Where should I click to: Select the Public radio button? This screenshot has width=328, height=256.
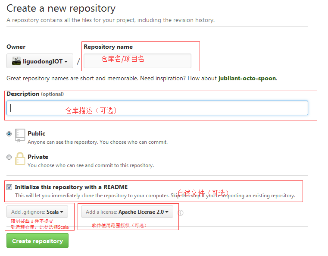[9, 134]
